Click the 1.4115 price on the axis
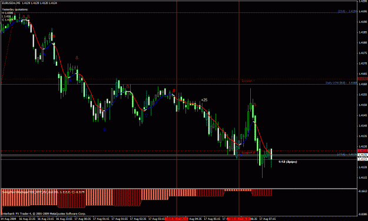Screen dimensions: 368x221 click(x=363, y=178)
